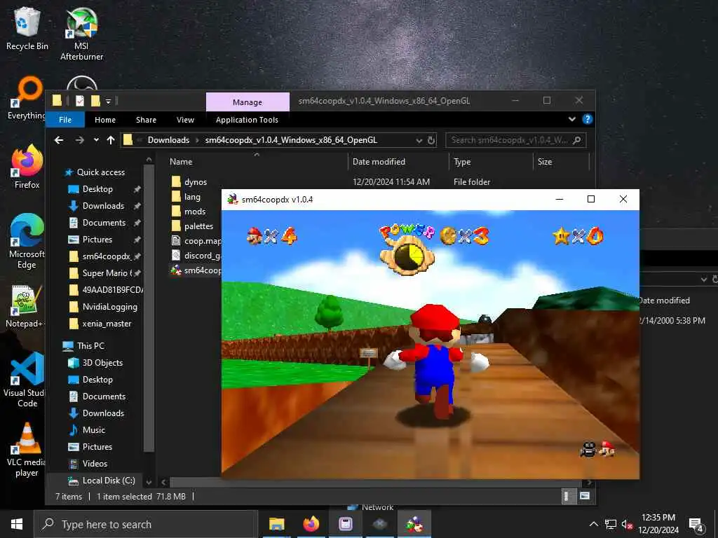
Task: Go forward in File Explorer
Action: (x=79, y=140)
